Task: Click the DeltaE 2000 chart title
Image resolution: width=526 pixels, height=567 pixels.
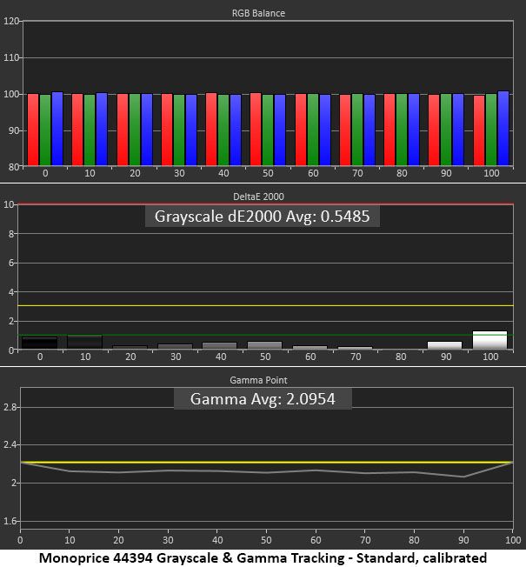Action: pyautogui.click(x=258, y=197)
